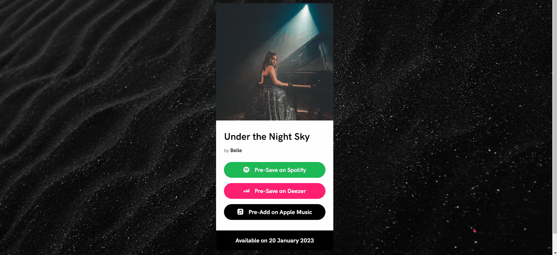Select the Pre-Save on Spotify text
Viewport: 557px width, 255px height.
point(280,170)
